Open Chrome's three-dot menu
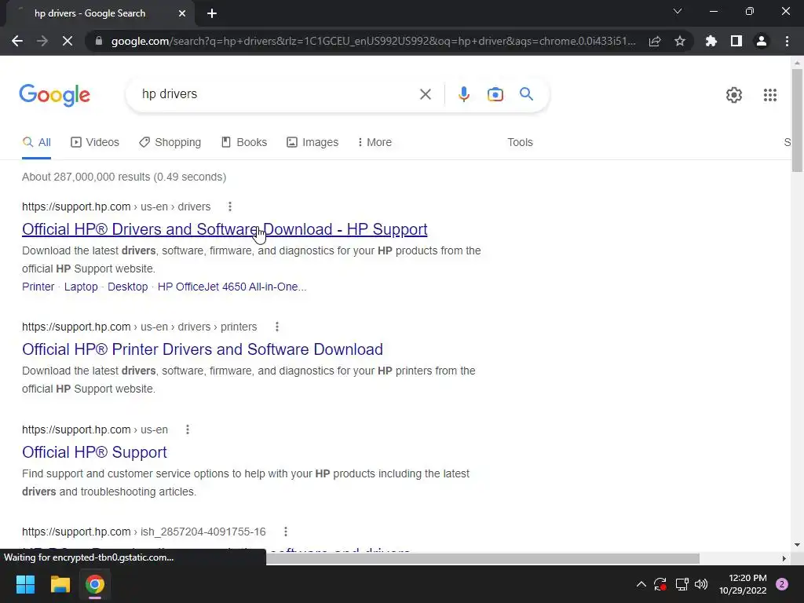The image size is (804, 603). (787, 41)
